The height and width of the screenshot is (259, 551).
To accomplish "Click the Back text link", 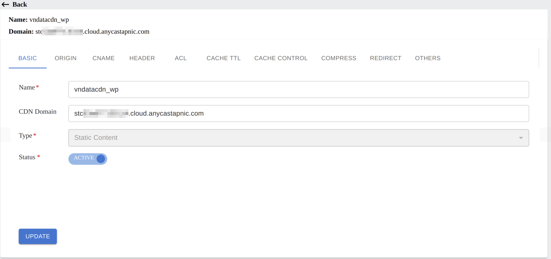I will [20, 4].
